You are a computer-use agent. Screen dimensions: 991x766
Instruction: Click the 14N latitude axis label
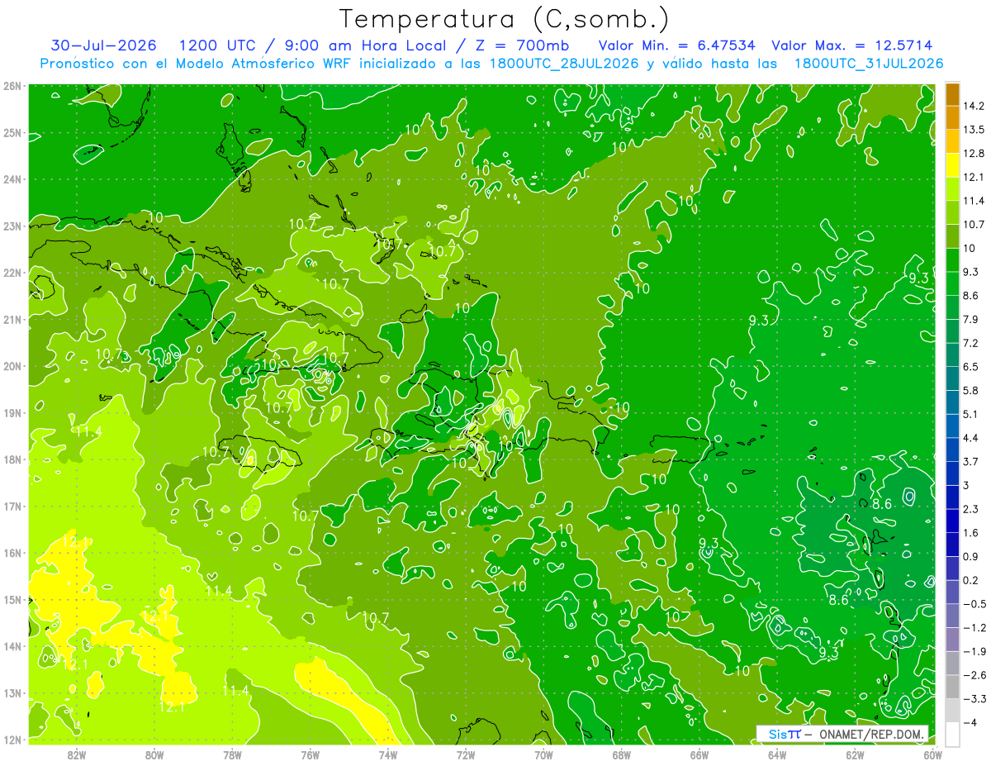tap(12, 646)
